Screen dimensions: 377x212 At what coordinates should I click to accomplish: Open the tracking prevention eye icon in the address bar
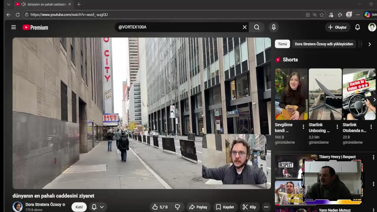[x=315, y=15]
